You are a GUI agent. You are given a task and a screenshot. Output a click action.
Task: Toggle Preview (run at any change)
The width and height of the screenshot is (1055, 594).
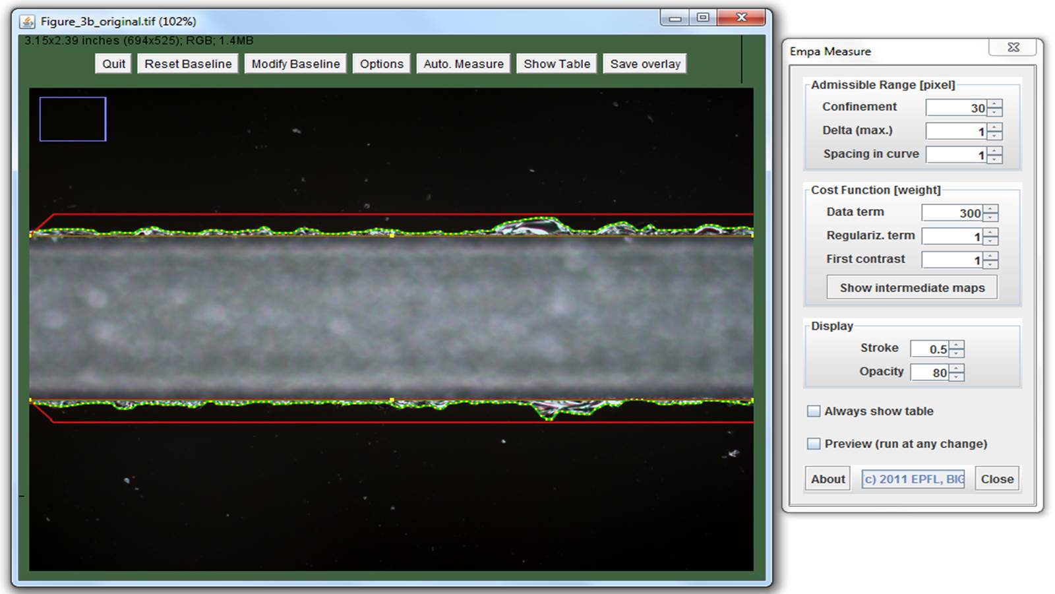coord(814,444)
